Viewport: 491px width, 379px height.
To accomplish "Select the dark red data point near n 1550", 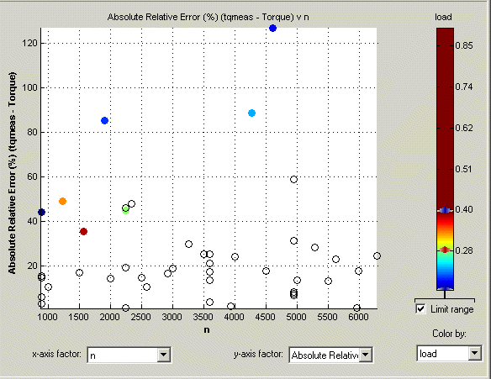I will tap(83, 232).
